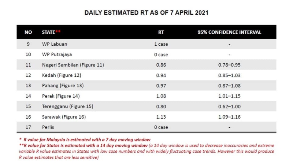The width and height of the screenshot is (293, 164).
Task: Click the 7 day moving window footnote
Action: pyautogui.click(x=85, y=140)
